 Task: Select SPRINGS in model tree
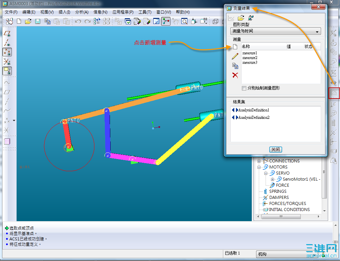click(x=277, y=191)
